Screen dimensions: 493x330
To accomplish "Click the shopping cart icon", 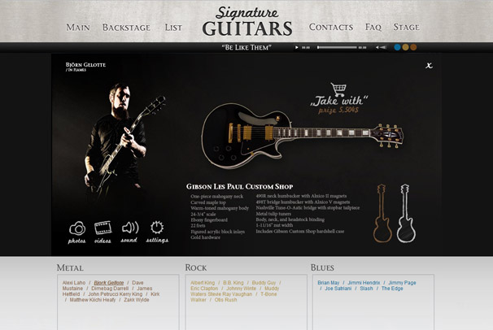I will click(x=338, y=89).
